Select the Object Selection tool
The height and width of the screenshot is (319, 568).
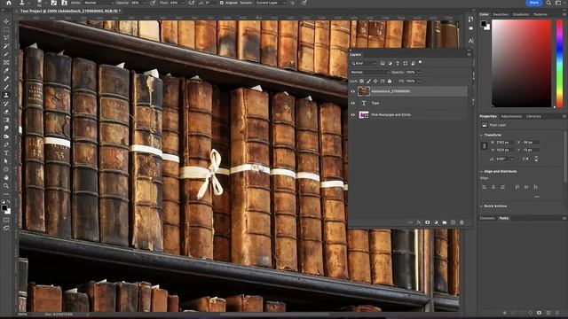(x=6, y=46)
